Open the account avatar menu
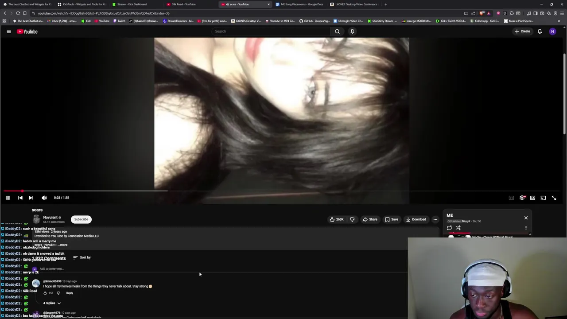 pyautogui.click(x=552, y=31)
